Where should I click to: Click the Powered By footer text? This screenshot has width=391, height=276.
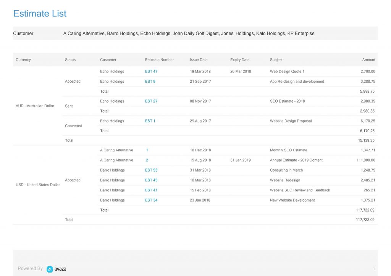[x=30, y=268]
